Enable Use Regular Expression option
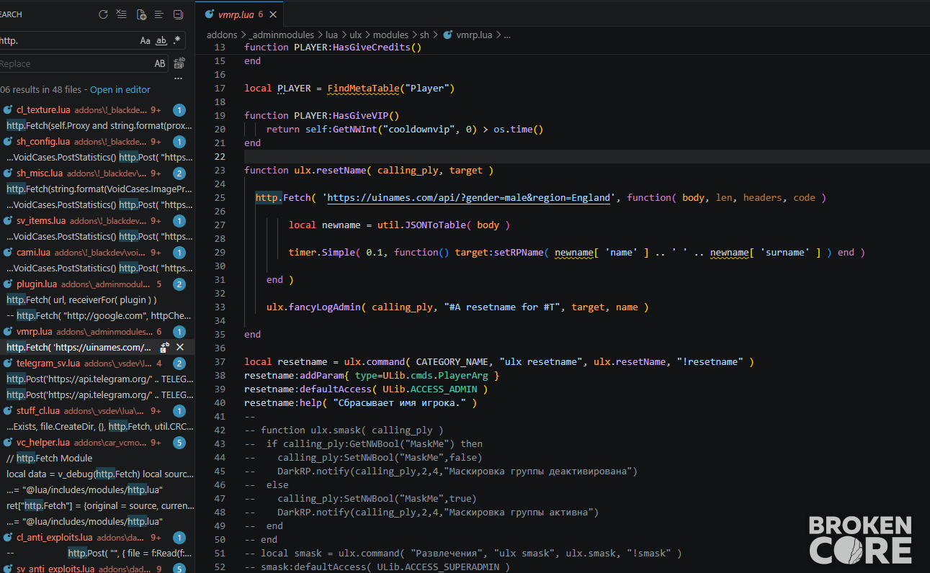The image size is (930, 573). [176, 41]
